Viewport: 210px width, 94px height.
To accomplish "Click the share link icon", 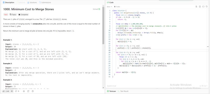I will coord(28,91).
